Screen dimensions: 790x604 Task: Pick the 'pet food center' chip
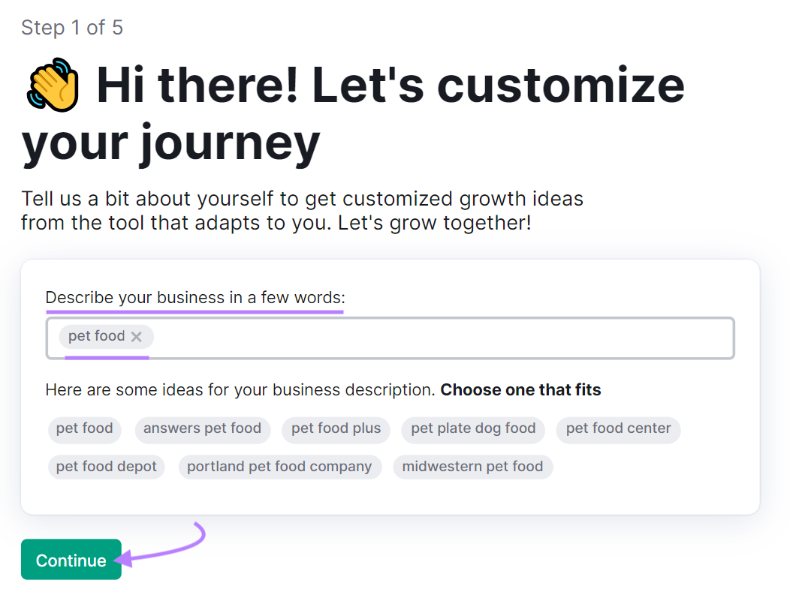click(618, 429)
